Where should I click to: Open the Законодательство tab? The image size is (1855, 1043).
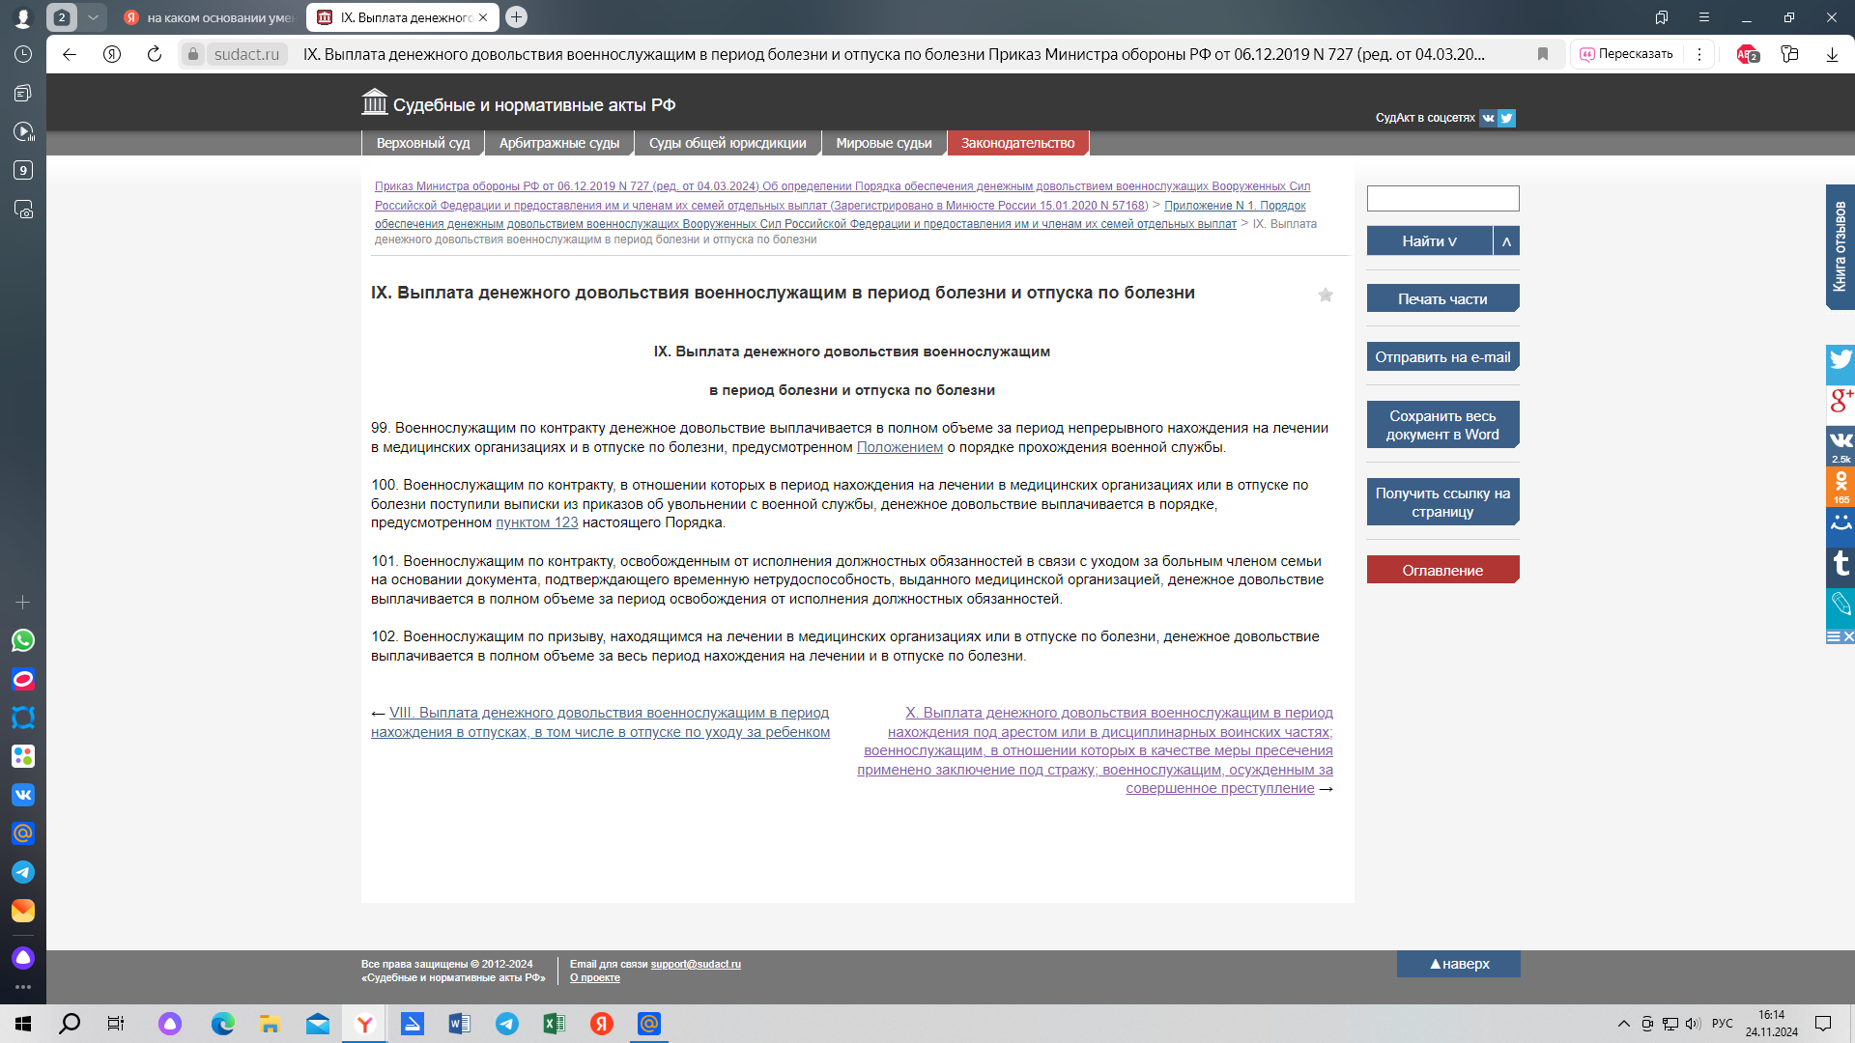(x=1017, y=143)
